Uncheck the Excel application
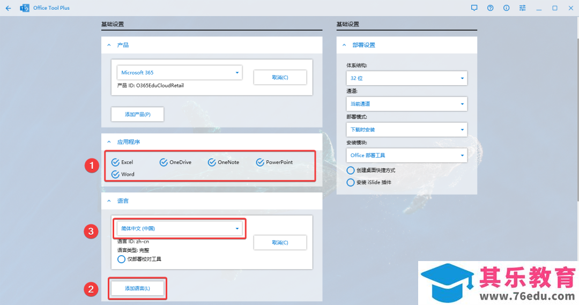The height and width of the screenshot is (305, 579). (x=115, y=162)
